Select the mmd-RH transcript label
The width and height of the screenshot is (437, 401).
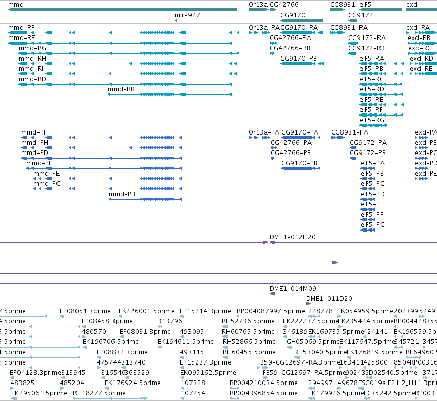click(32, 59)
